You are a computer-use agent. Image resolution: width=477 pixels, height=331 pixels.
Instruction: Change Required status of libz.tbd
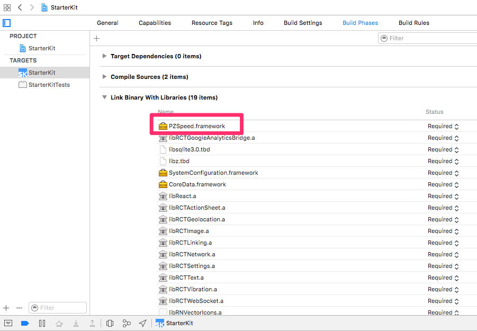[443, 161]
